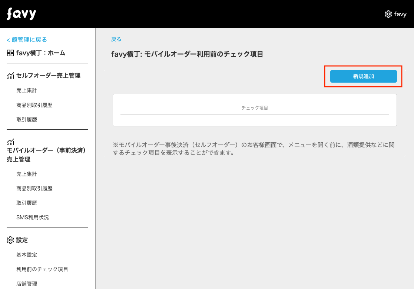Image resolution: width=414 pixels, height=289 pixels.
Task: Click the 戻る link above page title
Action: click(x=116, y=39)
